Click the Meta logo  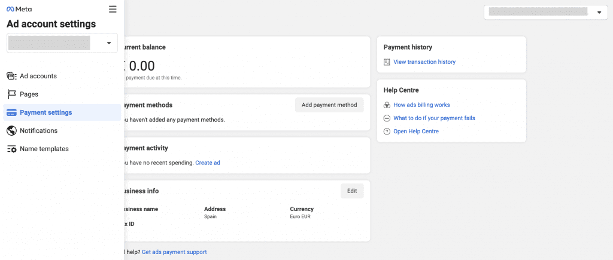(x=19, y=9)
